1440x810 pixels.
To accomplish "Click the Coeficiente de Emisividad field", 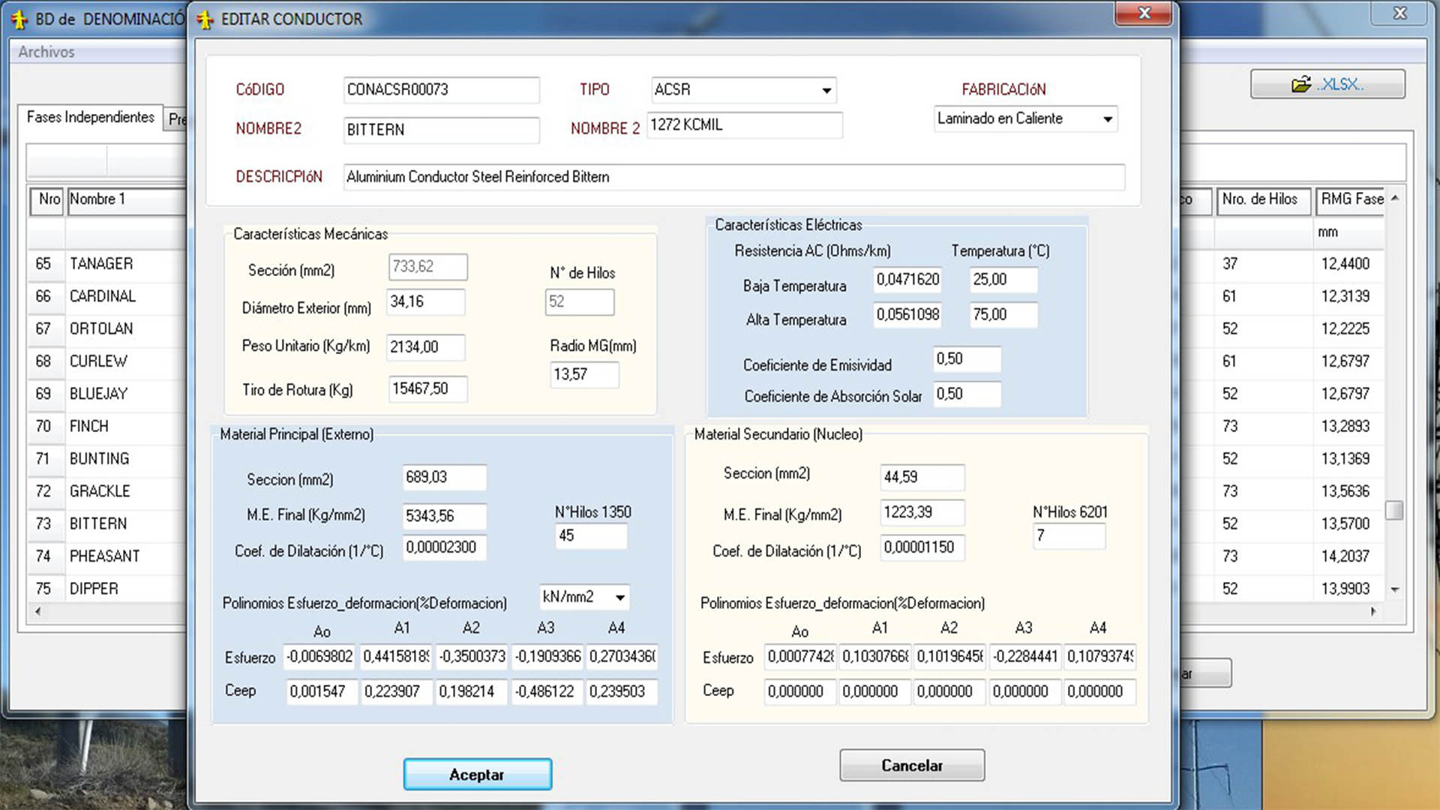I will [966, 359].
